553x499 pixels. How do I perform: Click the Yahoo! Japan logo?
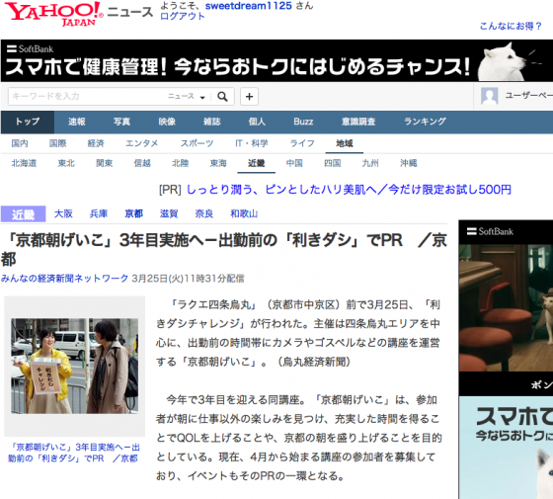(53, 14)
